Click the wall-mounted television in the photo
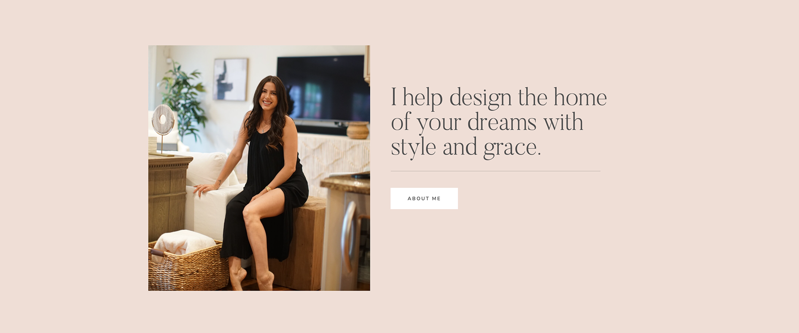 (x=323, y=94)
